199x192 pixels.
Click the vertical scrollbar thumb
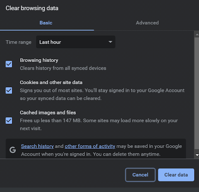pos(197,93)
